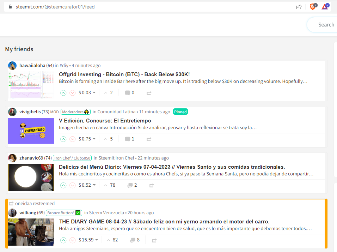Open the #diy tag link
Screen dimensions: 337x252
[64, 65]
